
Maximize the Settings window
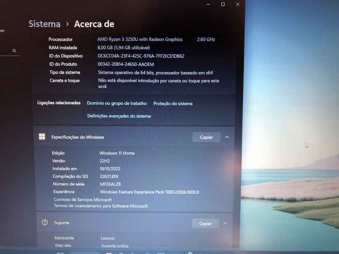pyautogui.click(x=223, y=4)
